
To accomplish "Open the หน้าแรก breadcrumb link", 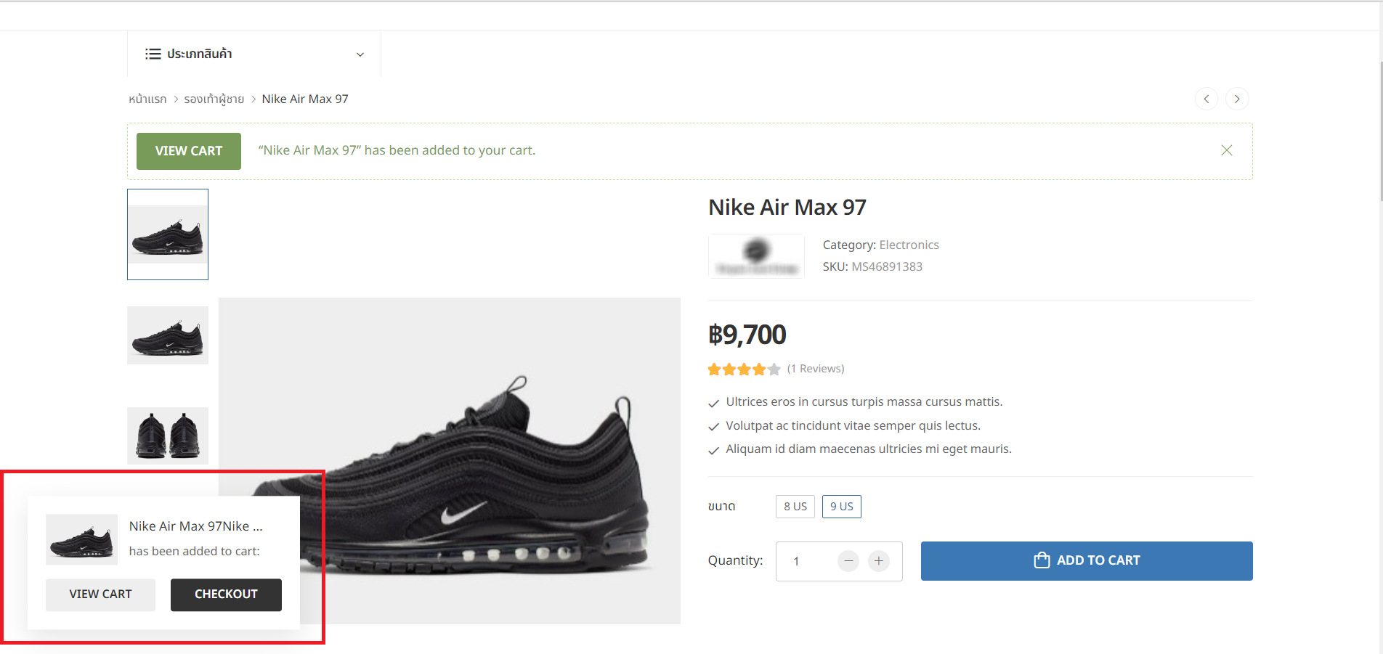I will [147, 99].
